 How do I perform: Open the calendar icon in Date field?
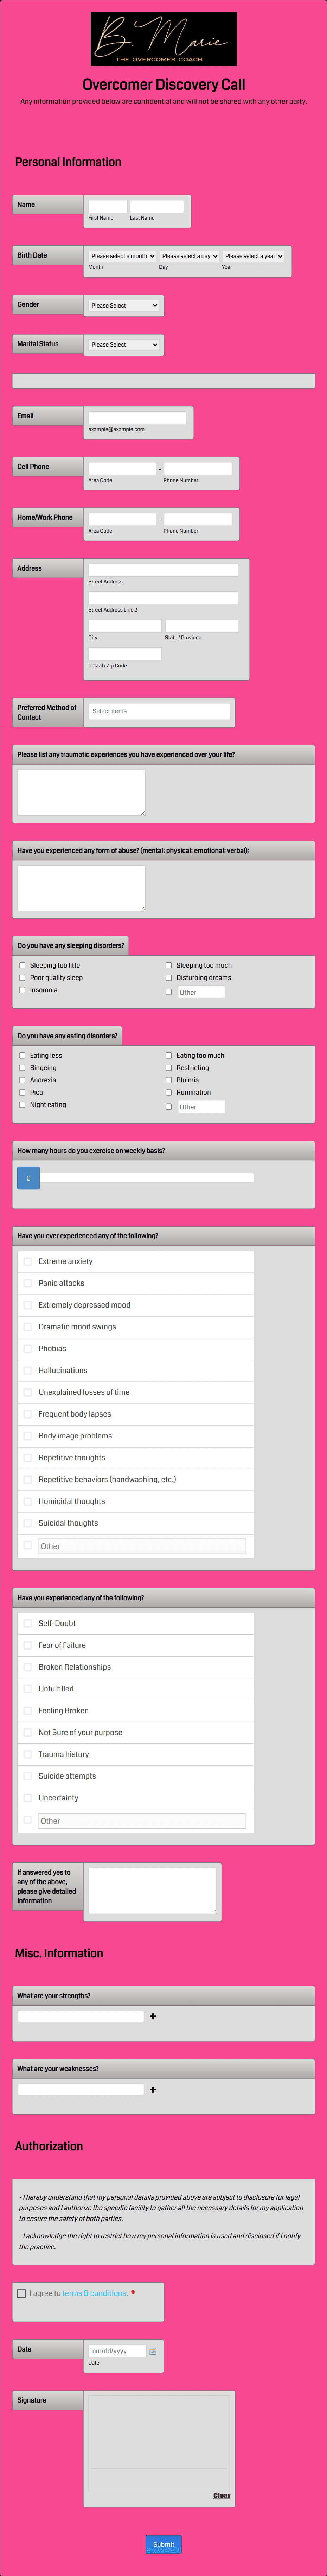point(153,2351)
